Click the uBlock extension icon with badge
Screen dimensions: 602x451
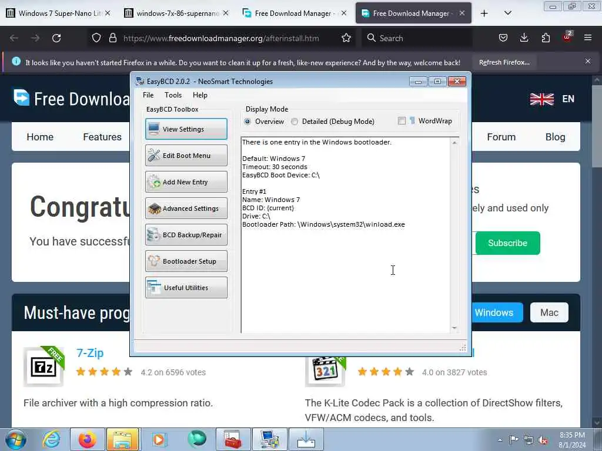(x=567, y=37)
